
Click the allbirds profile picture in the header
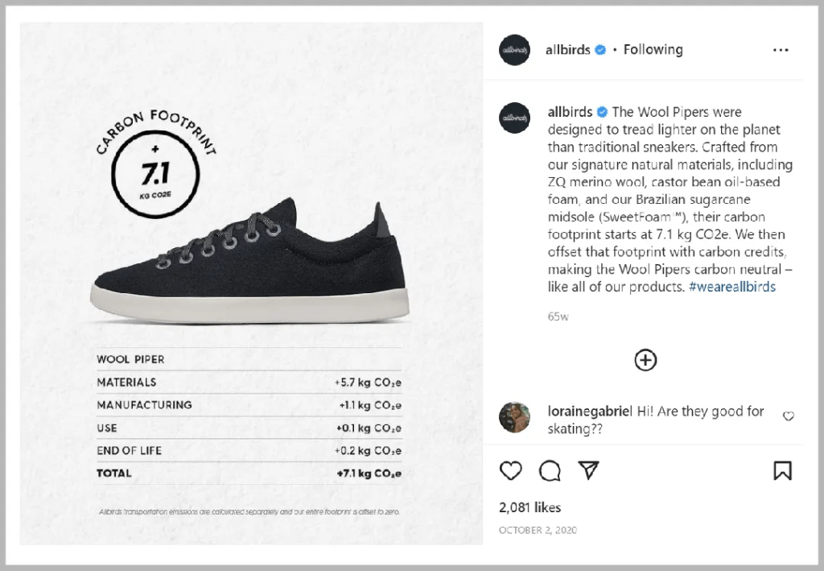(515, 50)
